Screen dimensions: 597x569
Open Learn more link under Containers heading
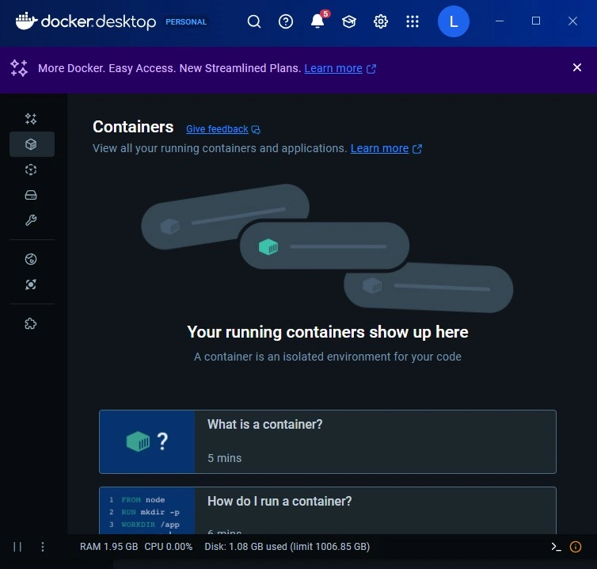[379, 148]
